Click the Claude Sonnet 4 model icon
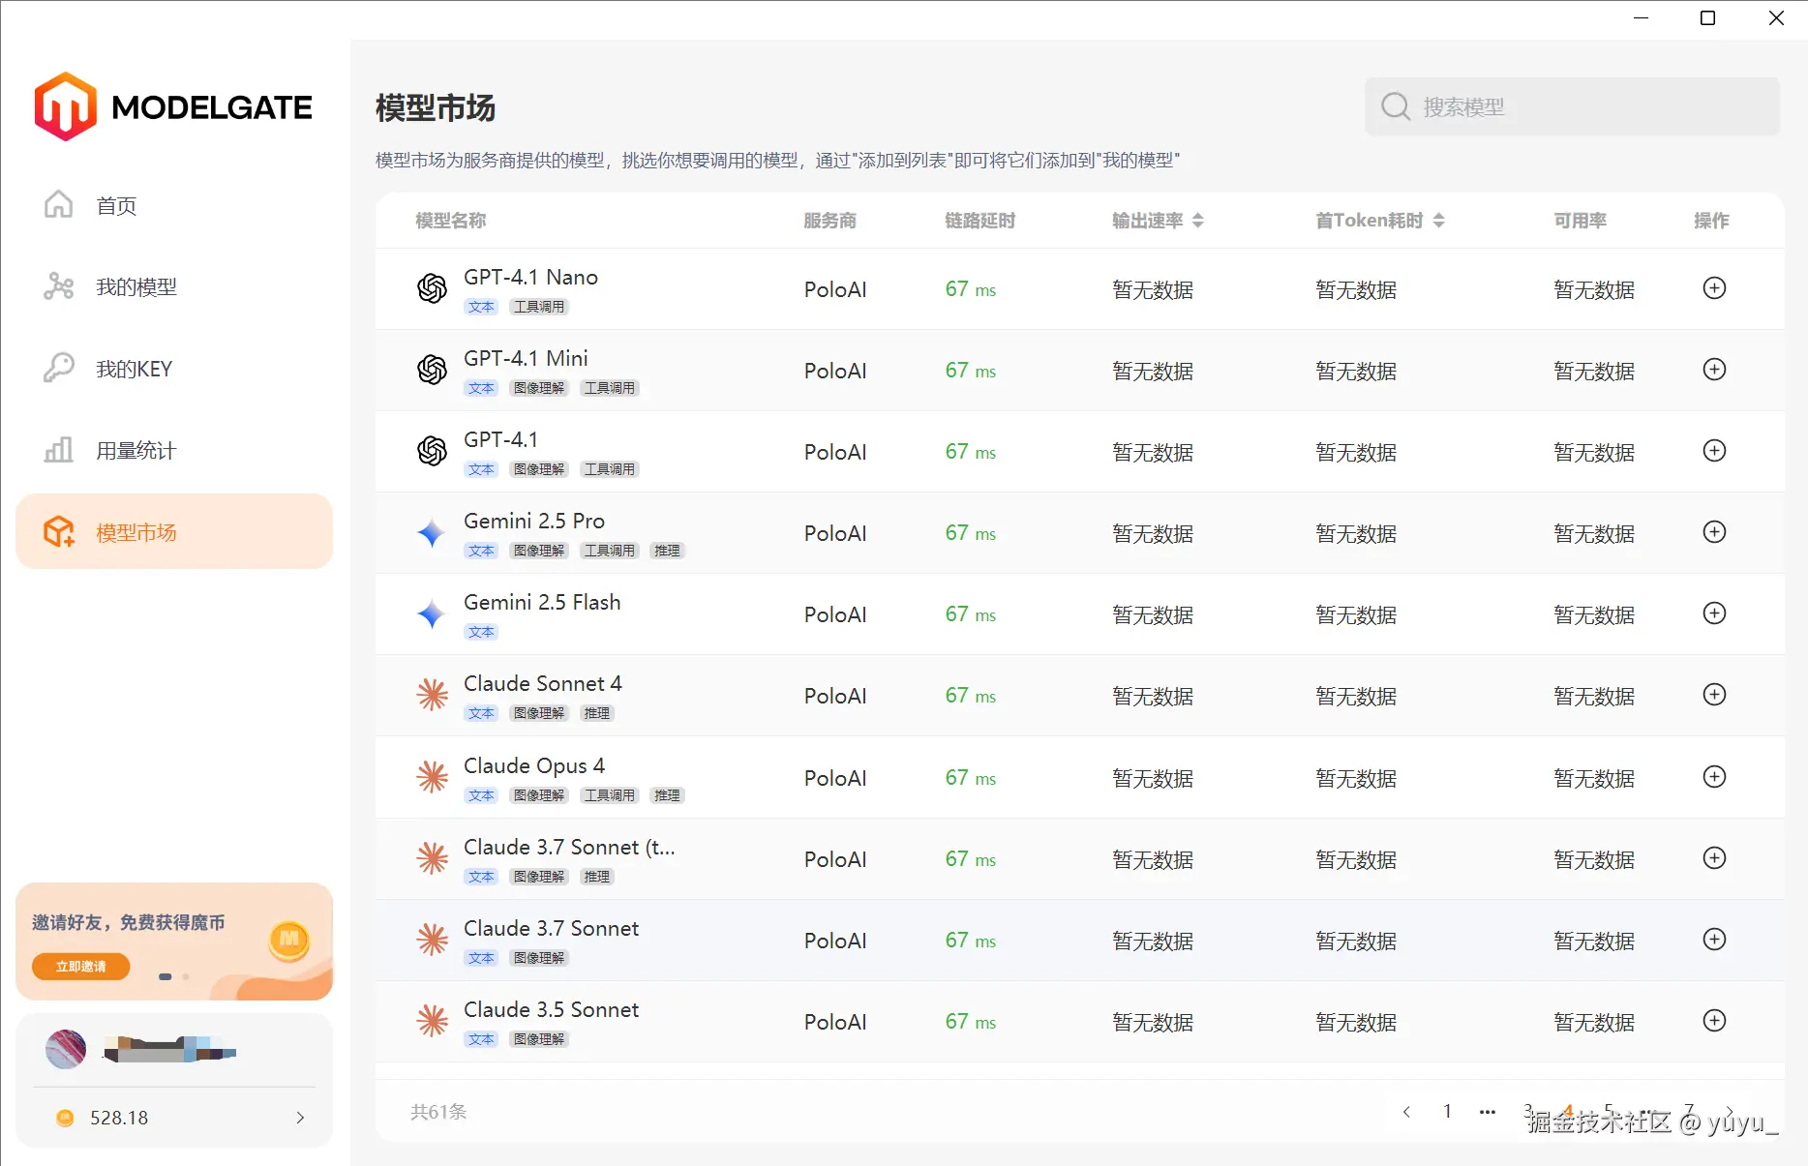The height and width of the screenshot is (1166, 1808). tap(432, 695)
